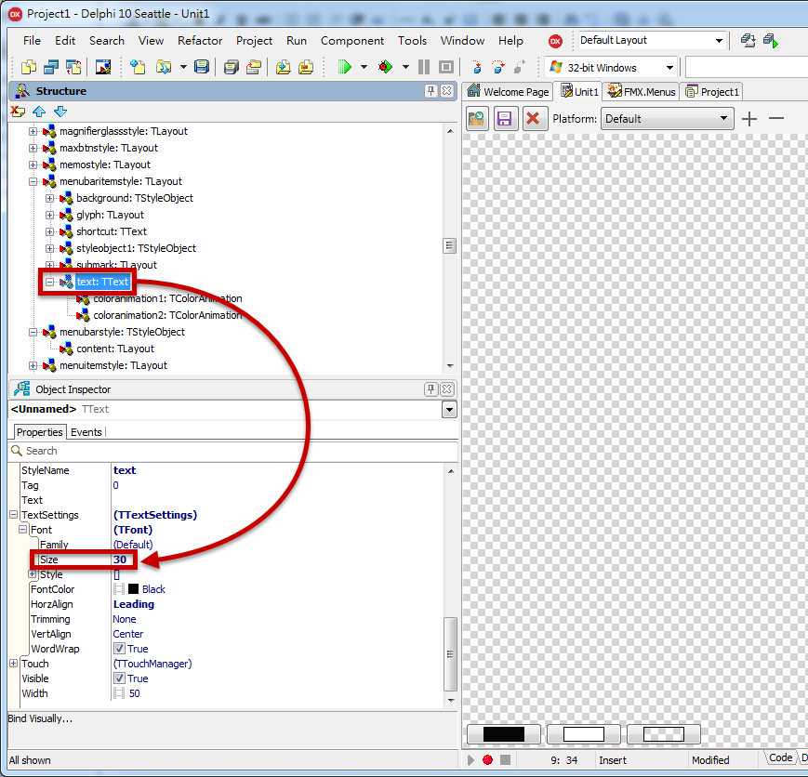Switch to the Project1 tab
The width and height of the screenshot is (808, 777).
pyautogui.click(x=712, y=92)
